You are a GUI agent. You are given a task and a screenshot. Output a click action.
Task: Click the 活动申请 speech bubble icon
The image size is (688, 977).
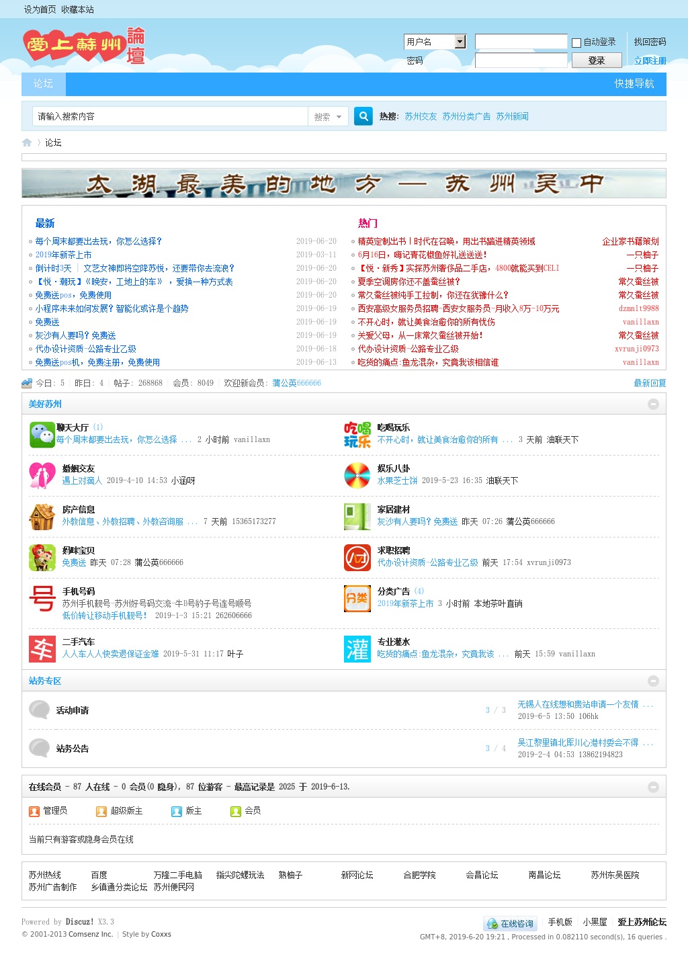40,710
